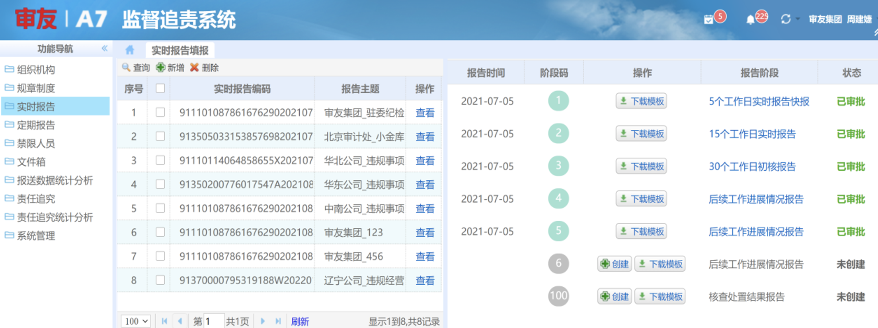Viewport: 878px width, 328px height.
Task: Click the grey stage code circle 6
Action: [558, 264]
